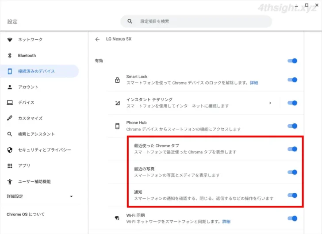Click the customize brush icon

click(10, 118)
